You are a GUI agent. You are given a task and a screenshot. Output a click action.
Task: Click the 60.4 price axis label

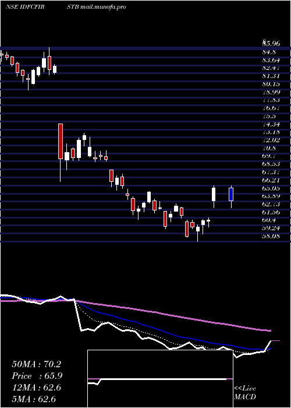pyautogui.click(x=268, y=220)
